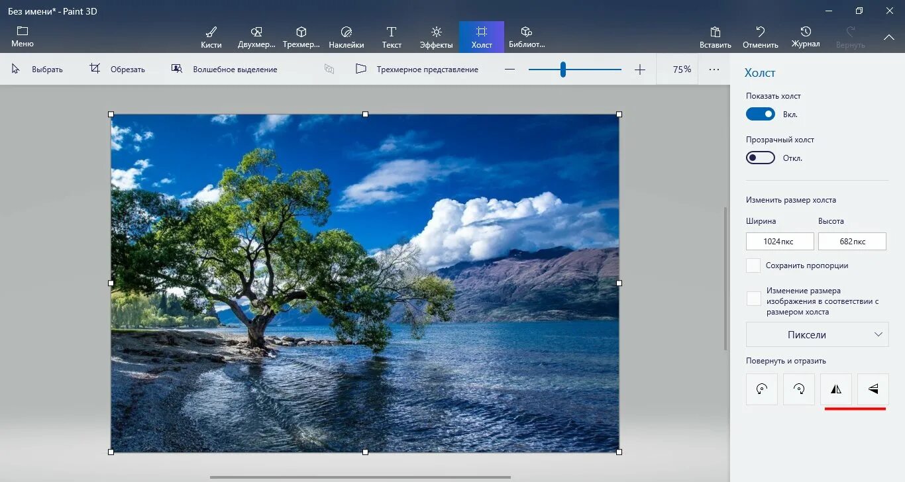This screenshot has width=905, height=482.
Task: Open the Библиотека 3D library tab
Action: coord(527,37)
